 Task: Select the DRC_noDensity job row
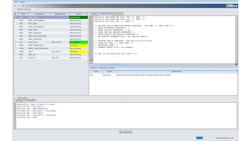click(x=51, y=39)
